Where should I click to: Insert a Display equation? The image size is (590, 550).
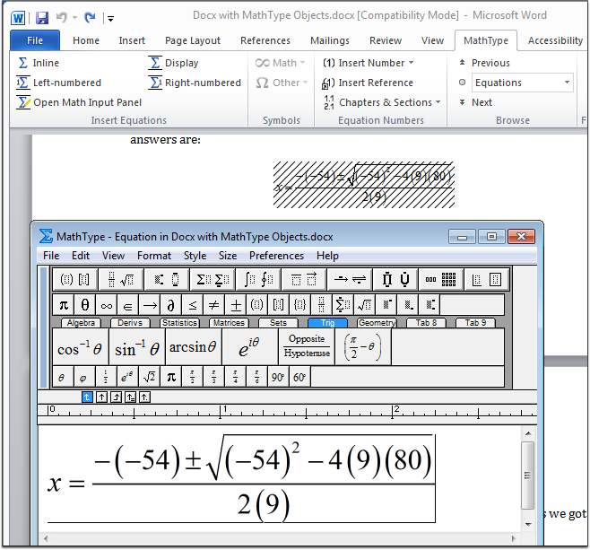[173, 63]
